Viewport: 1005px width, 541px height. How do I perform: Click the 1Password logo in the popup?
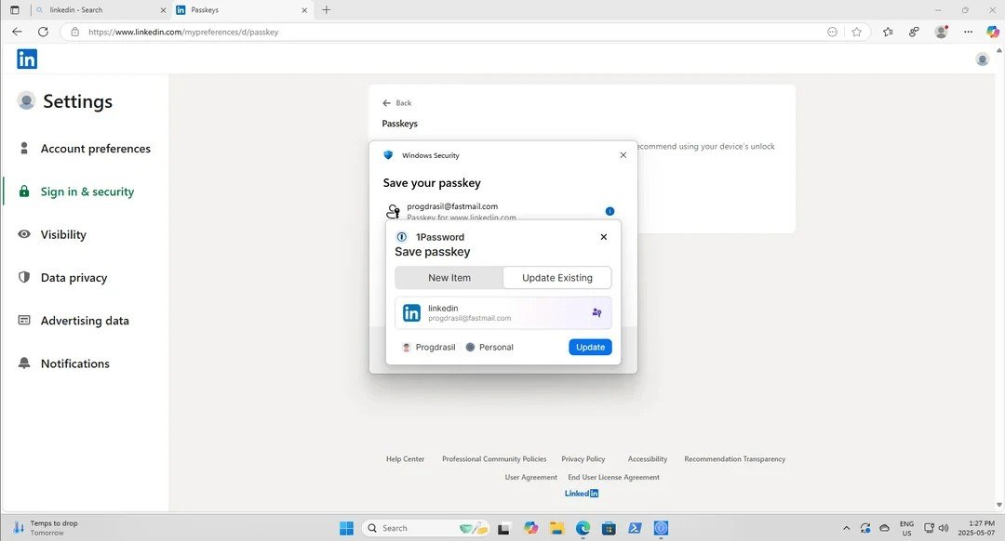coord(402,237)
